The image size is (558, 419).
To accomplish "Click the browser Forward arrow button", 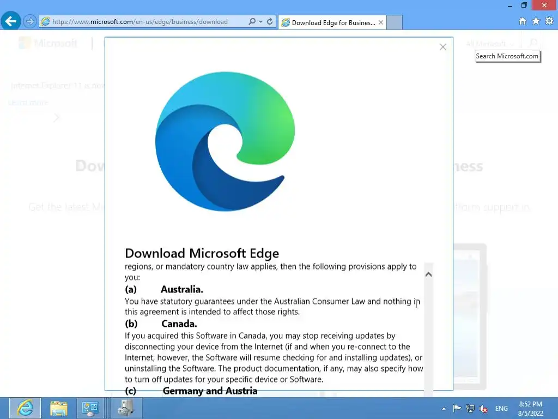I will click(30, 21).
